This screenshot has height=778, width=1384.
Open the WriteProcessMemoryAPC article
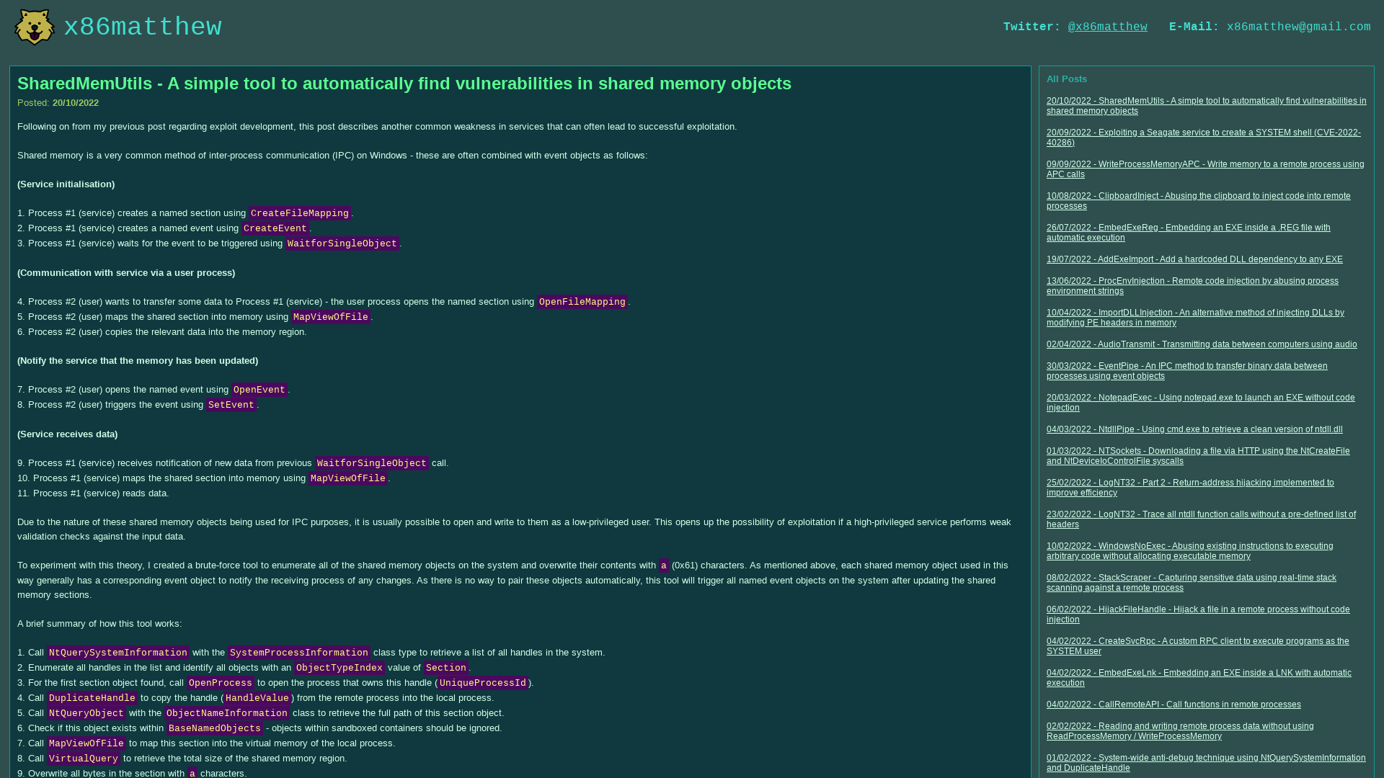point(1205,169)
